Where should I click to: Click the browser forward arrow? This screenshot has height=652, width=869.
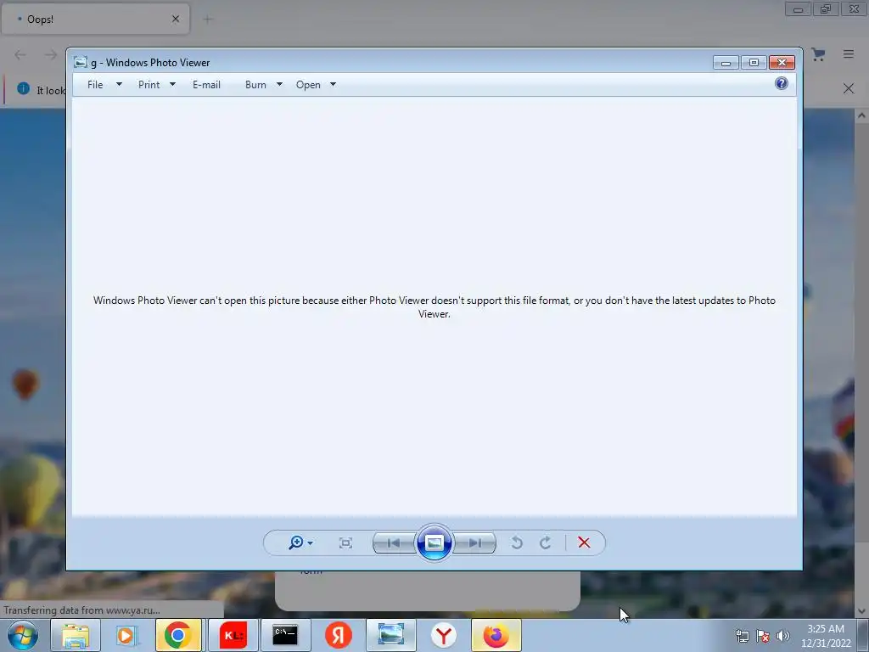[x=50, y=54]
